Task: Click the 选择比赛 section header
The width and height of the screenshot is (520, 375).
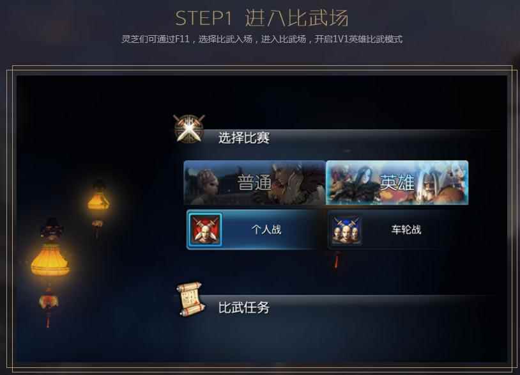Action: click(x=335, y=138)
